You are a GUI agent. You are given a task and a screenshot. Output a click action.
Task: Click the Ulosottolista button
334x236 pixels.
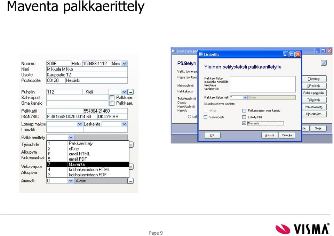point(314,114)
